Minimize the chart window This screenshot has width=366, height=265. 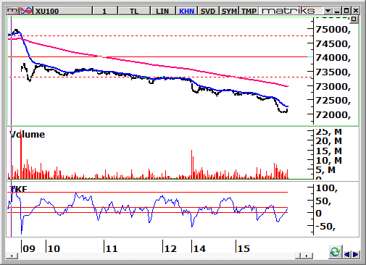337,11
